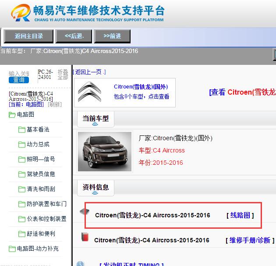Open the Citroen(雪铁龙)(国外) brand link
Screen dimensions: 276x266
pos(141,87)
